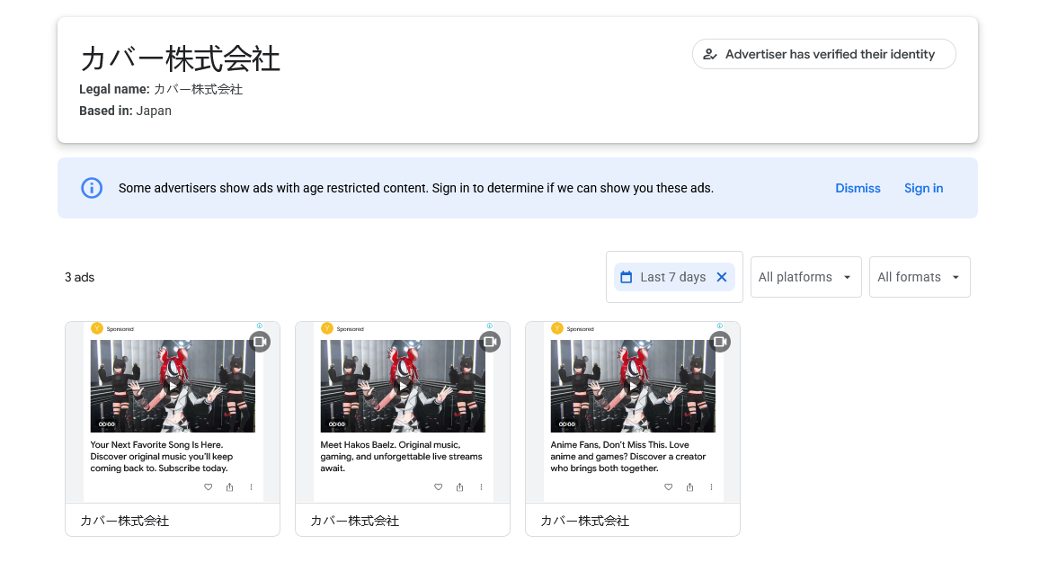Open three-dot menu on 'Your Next Favorite Song' ad
Image resolution: width=1049 pixels, height=580 pixels.
[x=251, y=487]
